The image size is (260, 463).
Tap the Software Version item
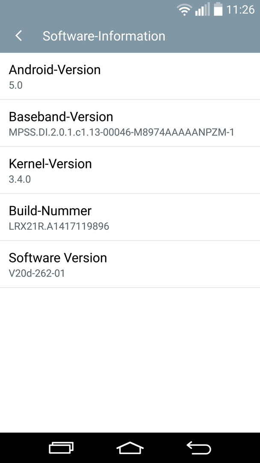(130, 264)
